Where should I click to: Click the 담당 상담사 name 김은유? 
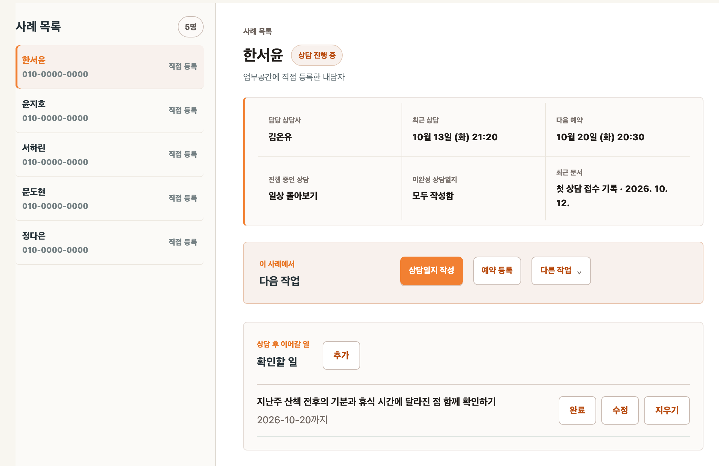(280, 137)
